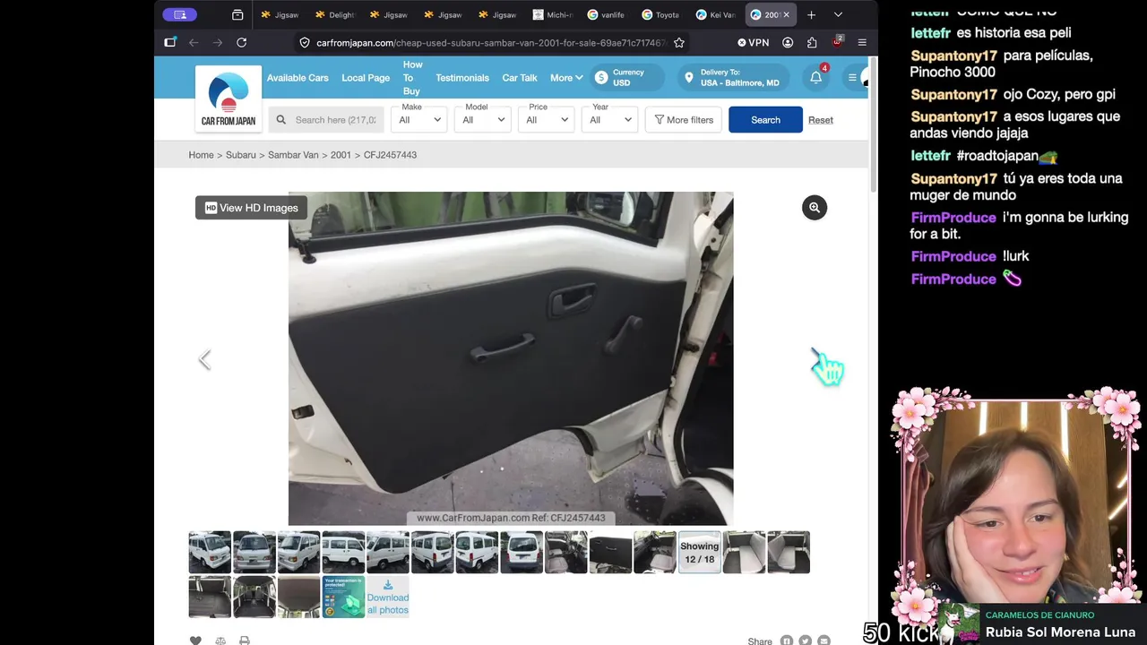Switch to the Kei Van browser tab
Screen dimensions: 1147x645
pyautogui.click(x=716, y=14)
